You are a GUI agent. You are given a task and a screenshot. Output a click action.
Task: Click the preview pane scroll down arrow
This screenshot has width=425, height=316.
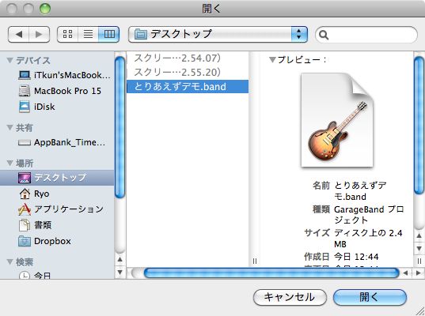point(419,248)
